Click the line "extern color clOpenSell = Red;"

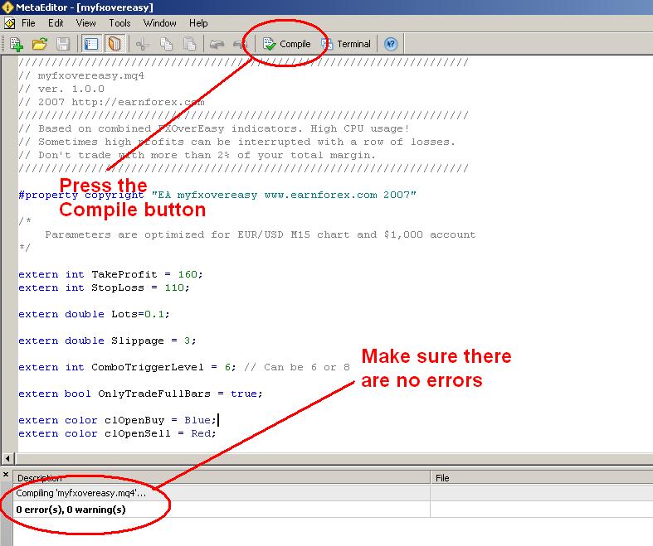click(x=117, y=433)
